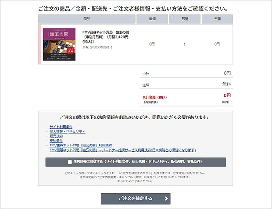This screenshot has width=272, height=209.
Task: Open the FMV囲碁ネット対局「幽玄の間」利用規約 link
Action: tap(81, 145)
